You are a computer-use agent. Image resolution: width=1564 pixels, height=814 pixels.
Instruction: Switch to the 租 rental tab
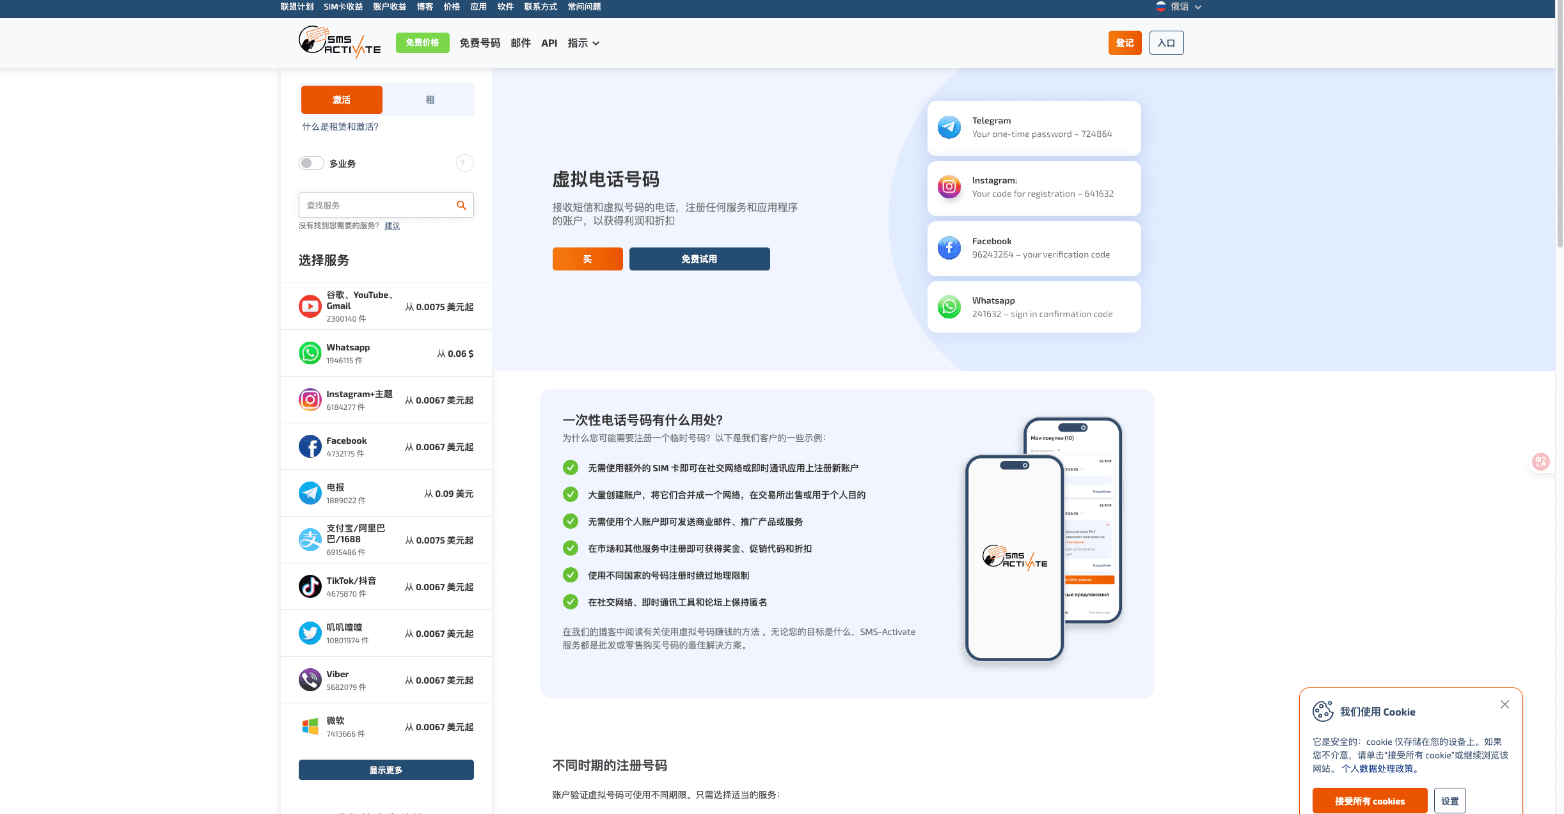(430, 100)
